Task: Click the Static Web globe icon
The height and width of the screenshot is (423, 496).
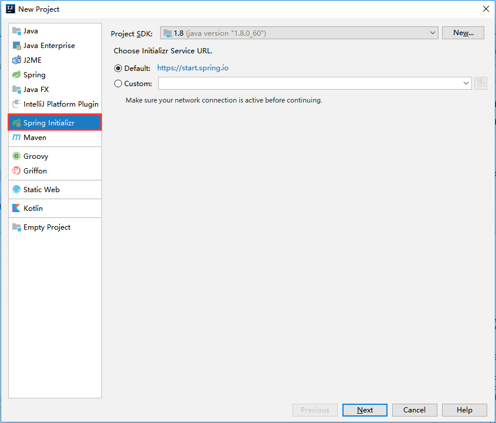Action: (x=16, y=189)
